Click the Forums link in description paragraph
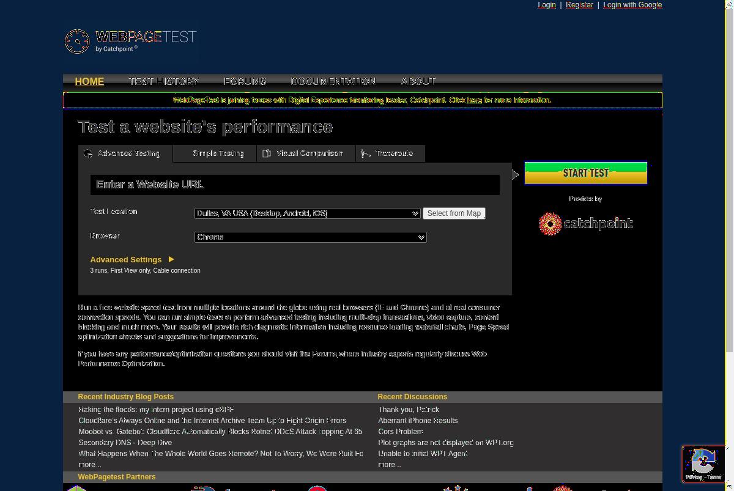 (x=324, y=354)
